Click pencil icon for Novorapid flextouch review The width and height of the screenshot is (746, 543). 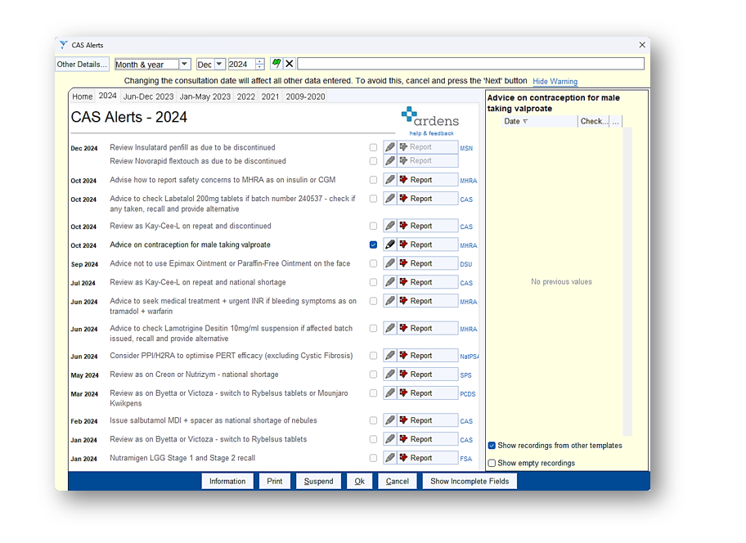(x=390, y=161)
